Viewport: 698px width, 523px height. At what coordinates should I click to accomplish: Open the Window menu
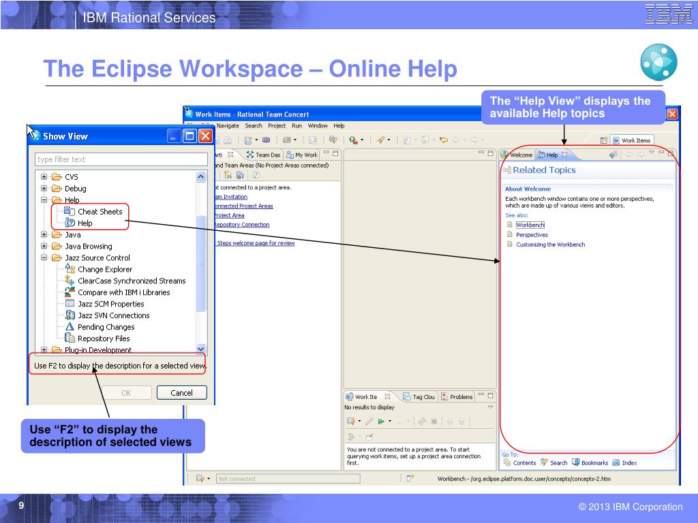tap(318, 126)
